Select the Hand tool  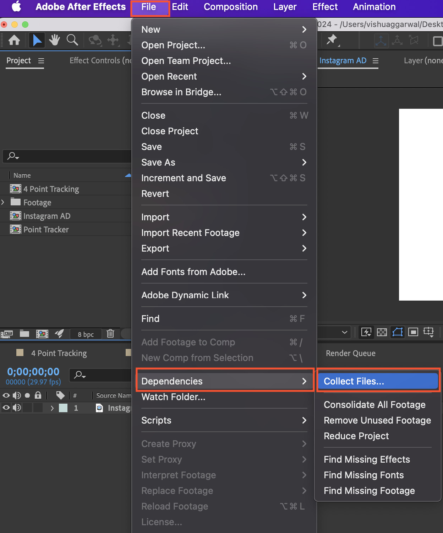point(54,40)
